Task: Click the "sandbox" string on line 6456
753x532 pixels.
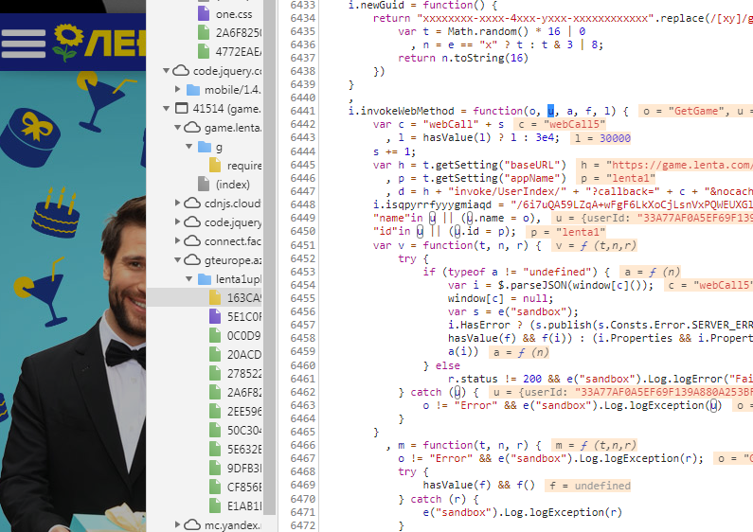Action: coord(536,312)
